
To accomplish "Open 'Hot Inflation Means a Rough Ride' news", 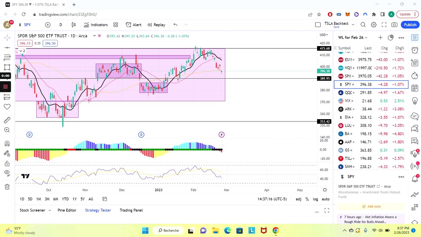I will [370, 219].
